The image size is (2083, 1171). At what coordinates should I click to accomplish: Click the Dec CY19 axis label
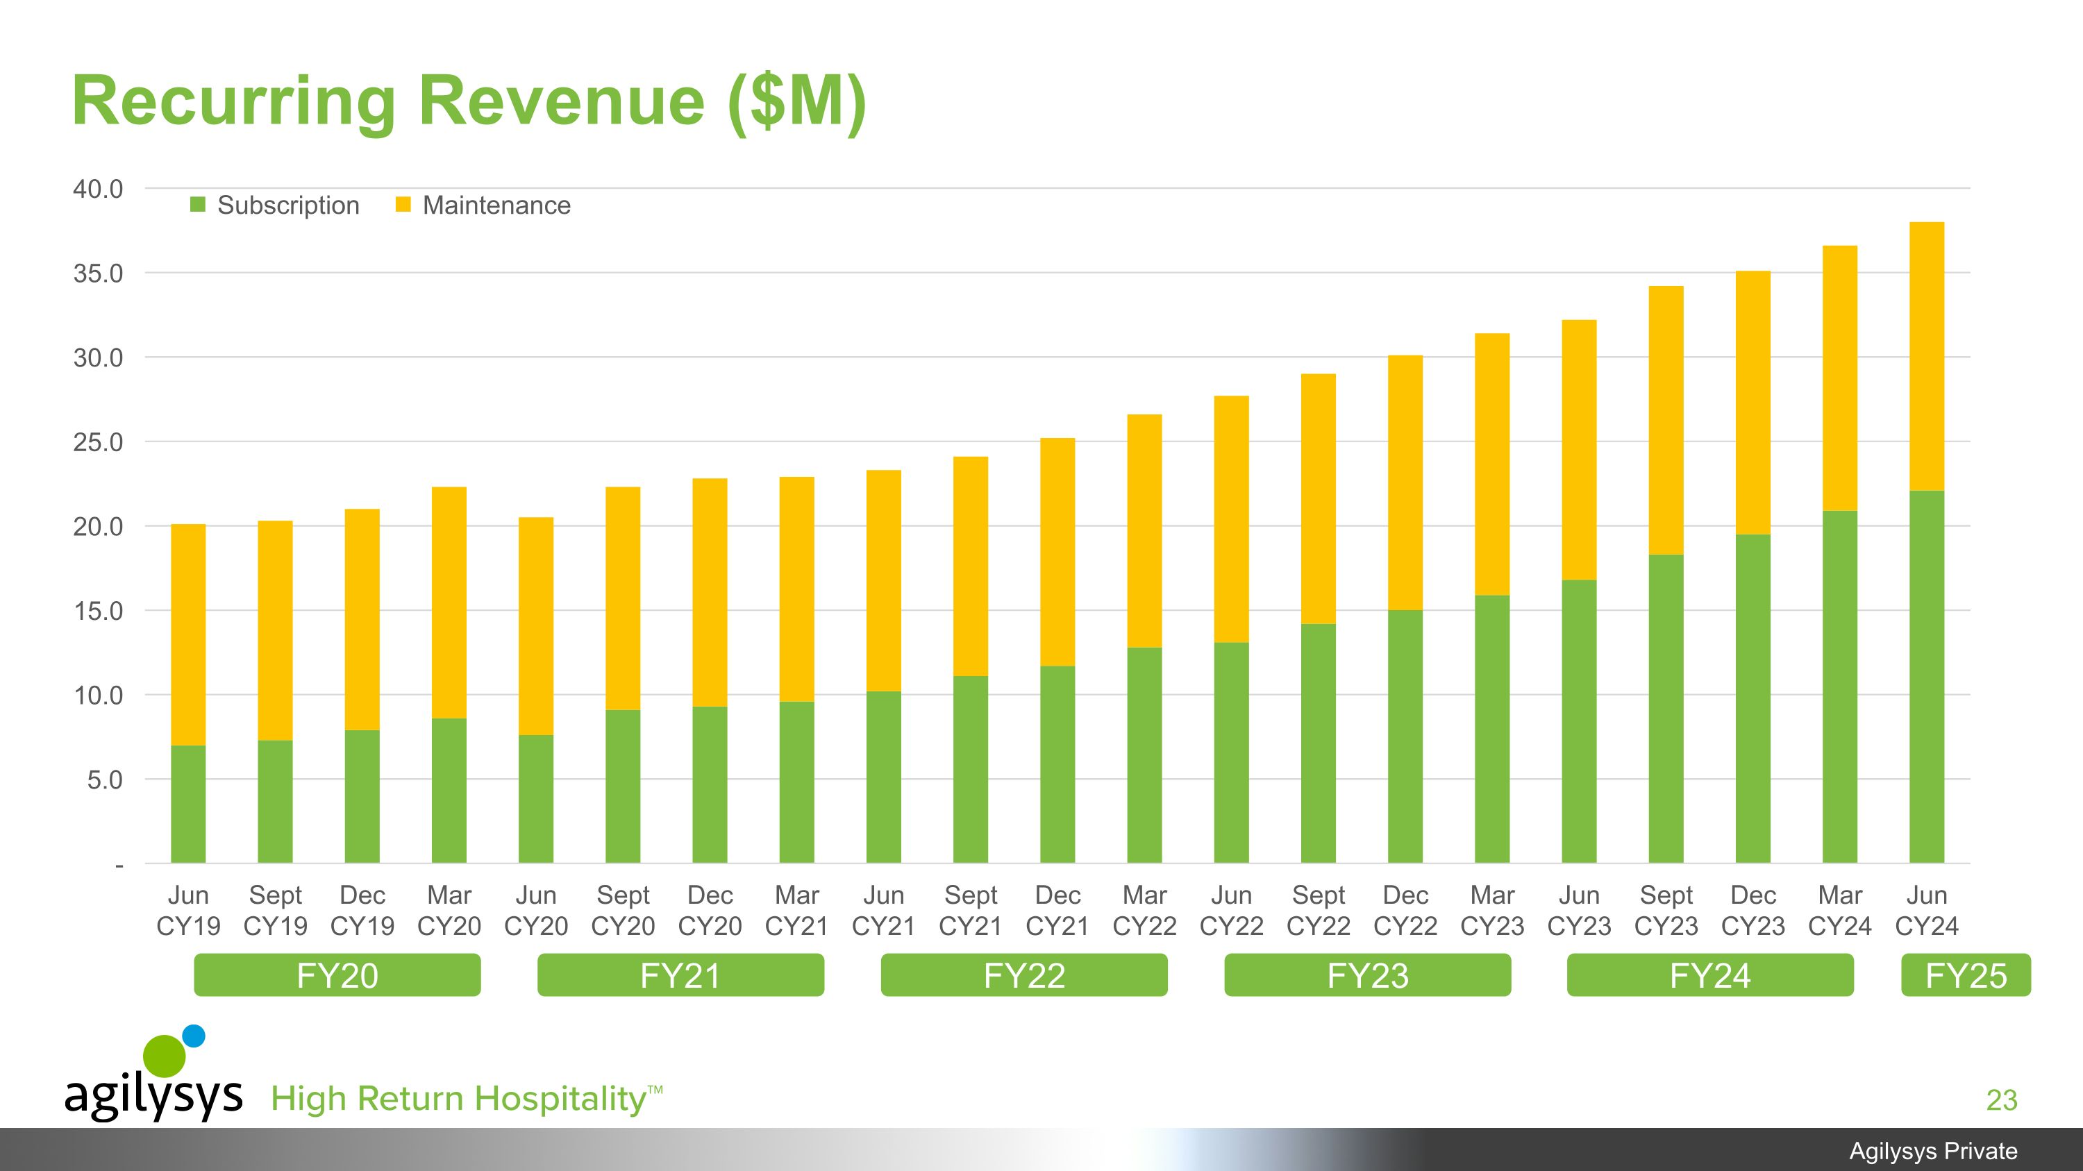[x=362, y=911]
